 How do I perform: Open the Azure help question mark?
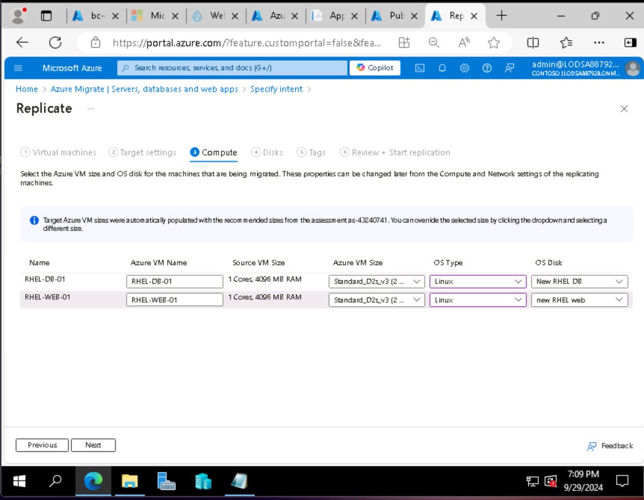click(487, 68)
